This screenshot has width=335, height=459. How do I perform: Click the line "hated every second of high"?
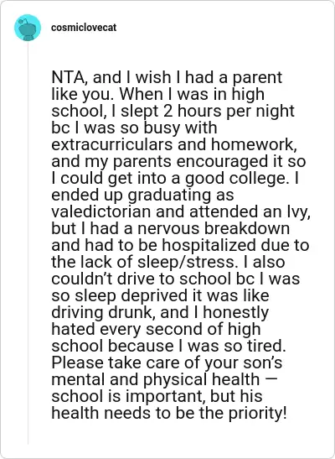coord(156,329)
